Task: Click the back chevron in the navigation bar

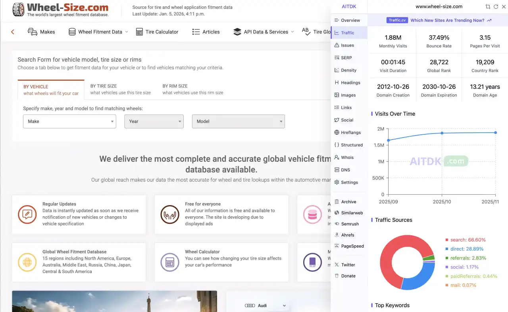Action: pyautogui.click(x=13, y=32)
